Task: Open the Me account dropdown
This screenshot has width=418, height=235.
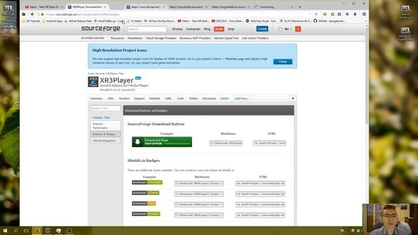Action: point(288,29)
